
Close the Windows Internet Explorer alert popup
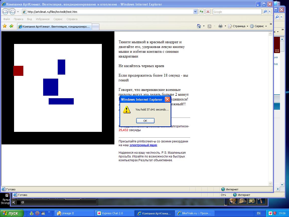pyautogui.click(x=167, y=99)
